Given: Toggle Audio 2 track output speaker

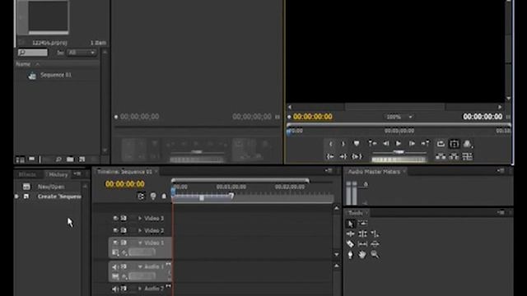Looking at the screenshot, I should [115, 289].
